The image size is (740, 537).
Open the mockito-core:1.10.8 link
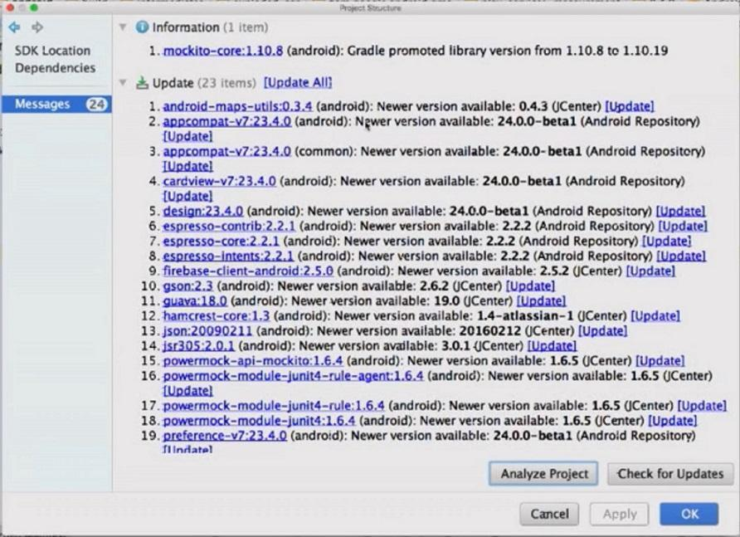pyautogui.click(x=223, y=51)
